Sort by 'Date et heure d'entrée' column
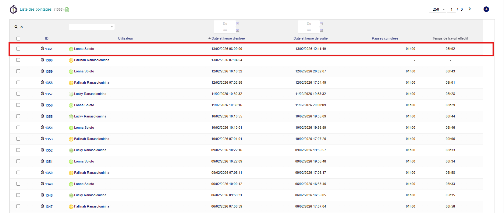This screenshot has width=504, height=213. coord(228,39)
